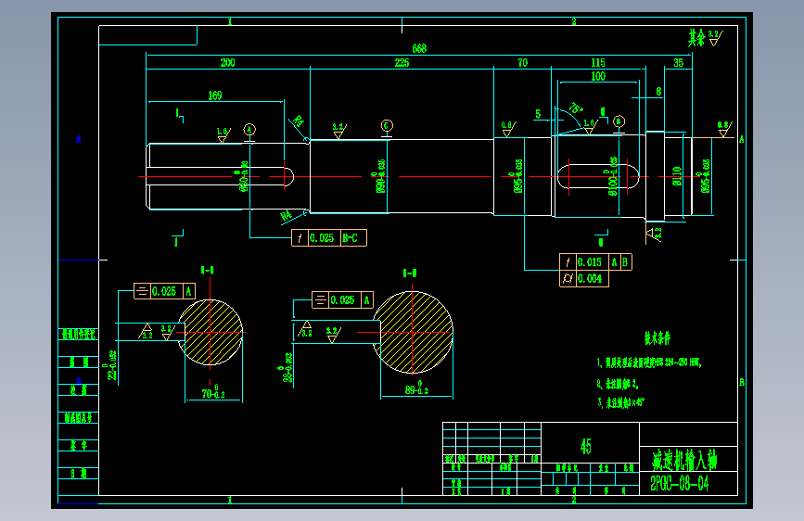Select the 5 chamfer dimension

coord(538,114)
